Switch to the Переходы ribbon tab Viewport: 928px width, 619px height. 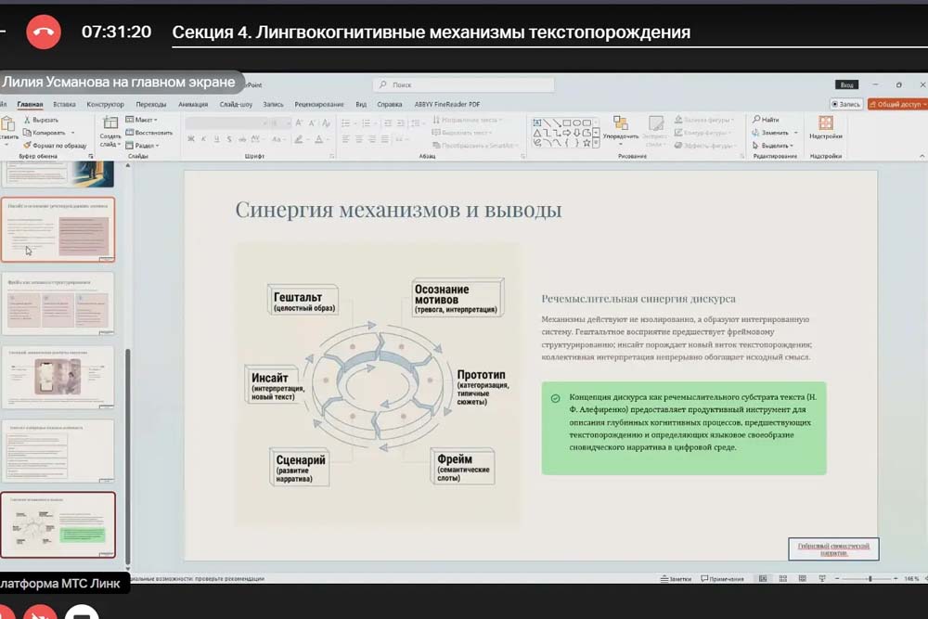click(151, 104)
